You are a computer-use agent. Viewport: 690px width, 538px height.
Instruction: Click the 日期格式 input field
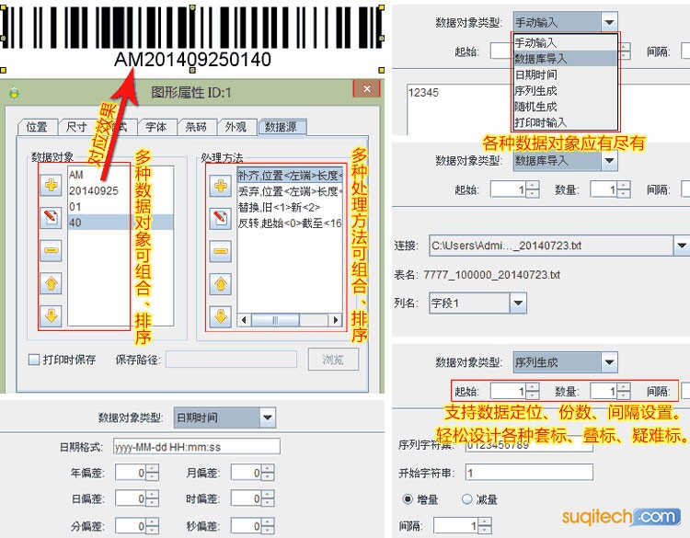(x=197, y=447)
